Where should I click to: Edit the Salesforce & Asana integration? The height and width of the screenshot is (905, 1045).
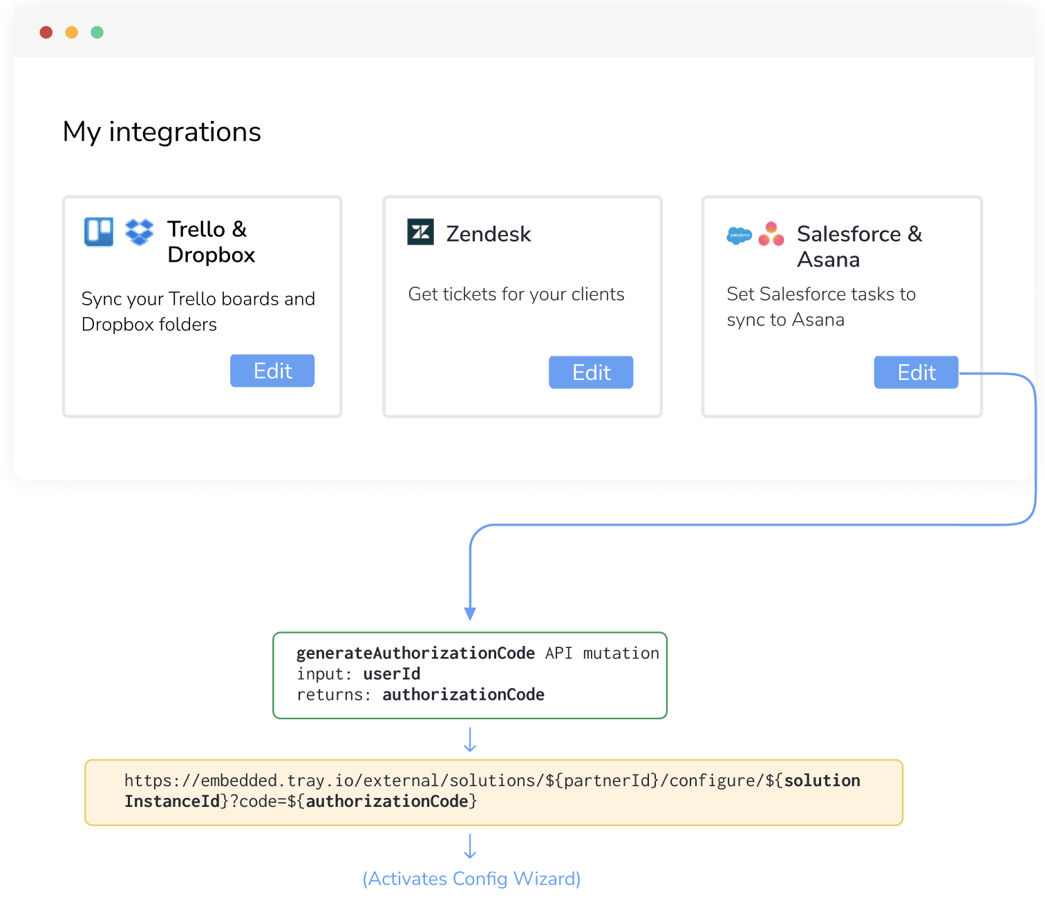916,372
